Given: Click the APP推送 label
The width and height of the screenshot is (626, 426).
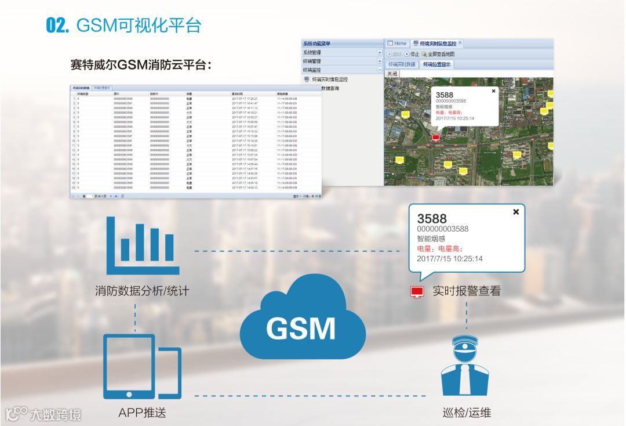Looking at the screenshot, I should point(142,413).
